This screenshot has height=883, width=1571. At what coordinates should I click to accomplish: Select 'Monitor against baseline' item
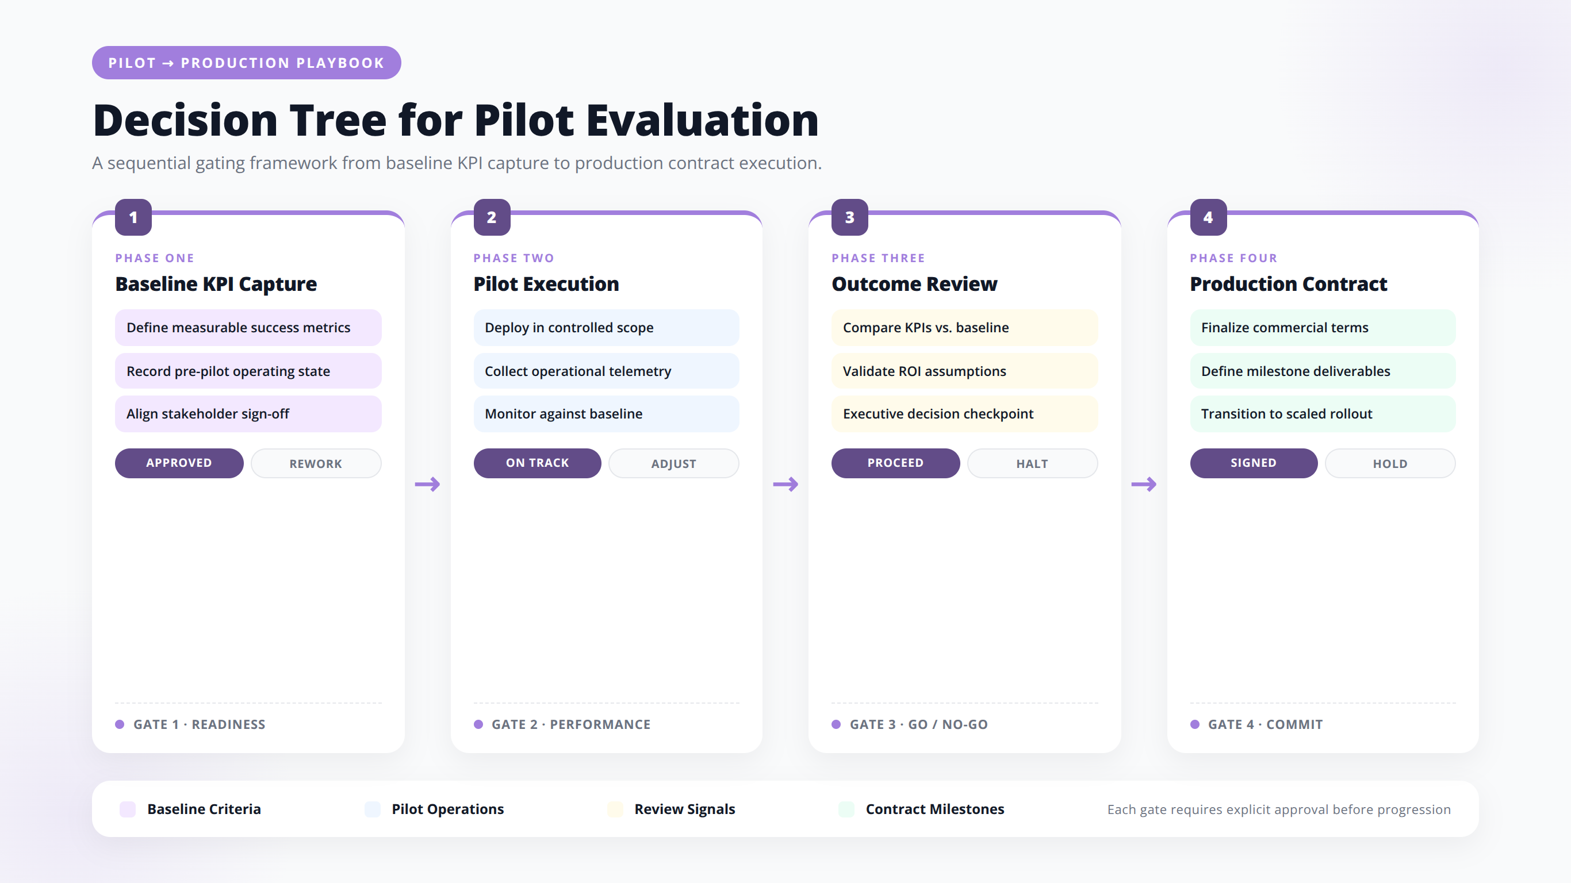tap(606, 413)
